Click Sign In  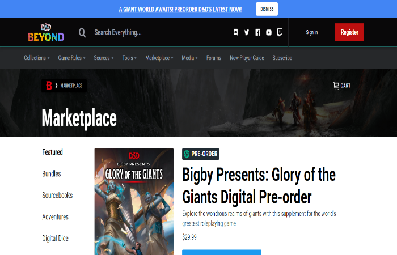coord(312,32)
